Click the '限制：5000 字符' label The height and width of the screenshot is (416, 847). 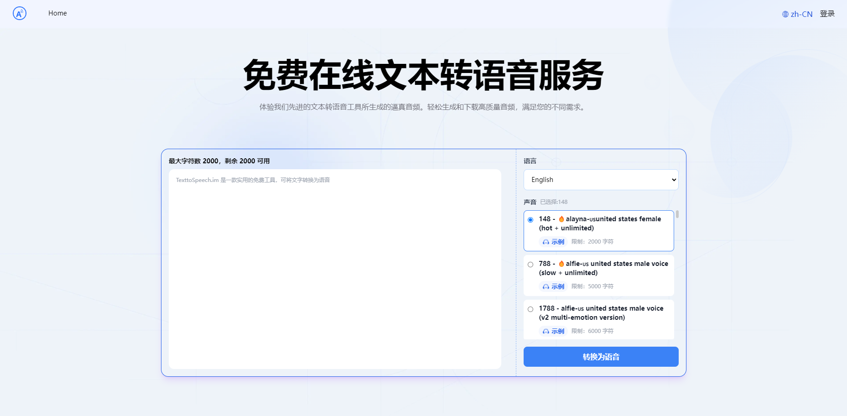click(592, 286)
